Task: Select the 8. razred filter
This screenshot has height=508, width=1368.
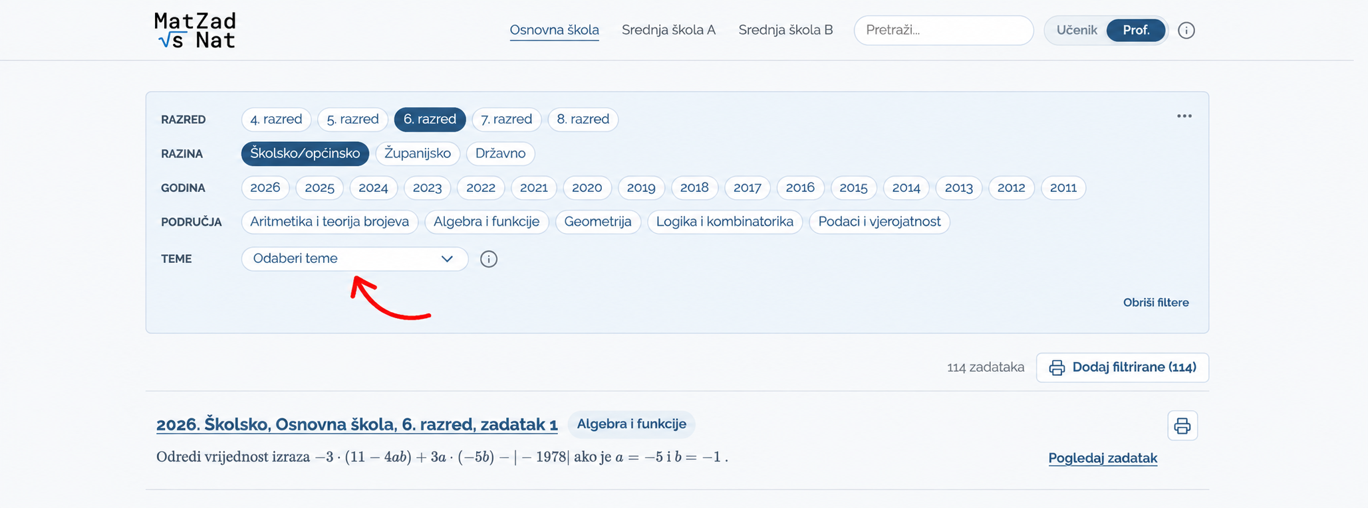Action: (583, 120)
